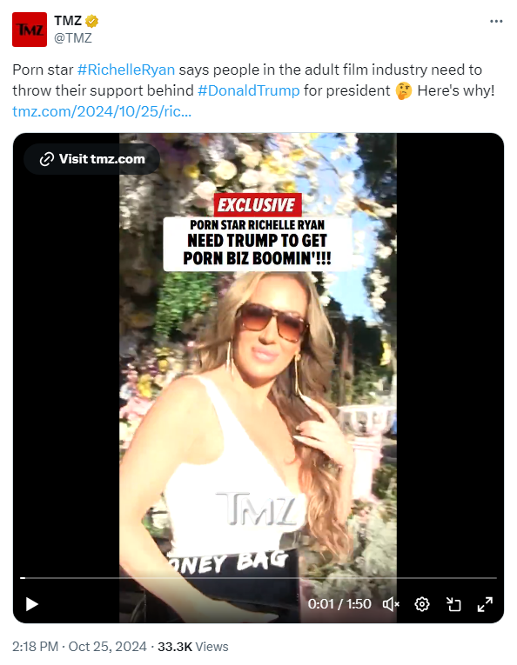Screen dimensions: 517x665
Task: Open the TMZ profile avatar
Action: coord(30,30)
